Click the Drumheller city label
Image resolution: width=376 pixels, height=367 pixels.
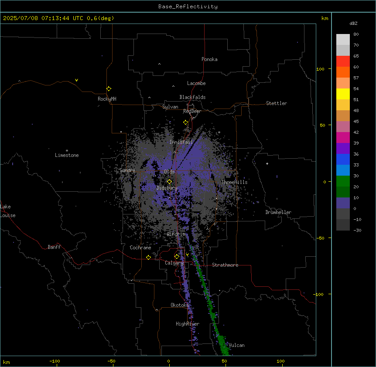coord(278,212)
